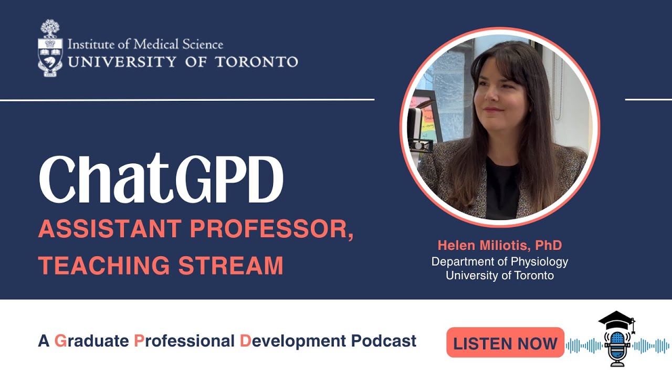Viewport: 672px width, 378px height.
Task: Click the large ChatGPD title text
Action: 161,177
